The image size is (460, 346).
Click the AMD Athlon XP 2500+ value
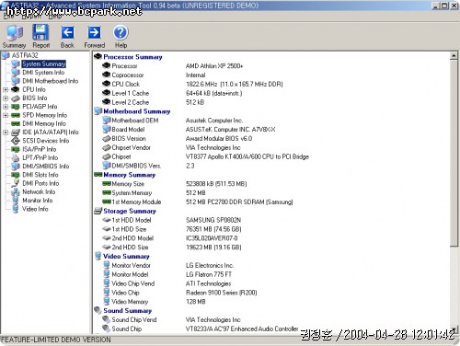(214, 66)
